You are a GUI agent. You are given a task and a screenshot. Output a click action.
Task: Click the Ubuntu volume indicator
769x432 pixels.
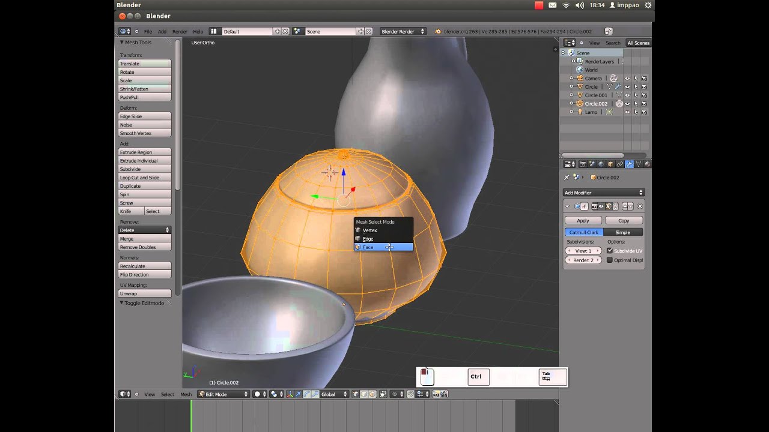tap(579, 5)
